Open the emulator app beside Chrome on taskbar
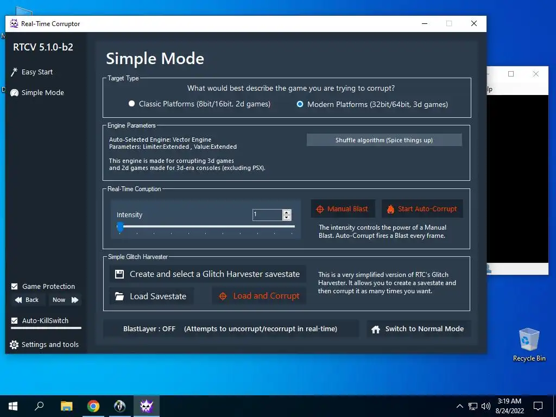This screenshot has height=417, width=556. point(120,406)
